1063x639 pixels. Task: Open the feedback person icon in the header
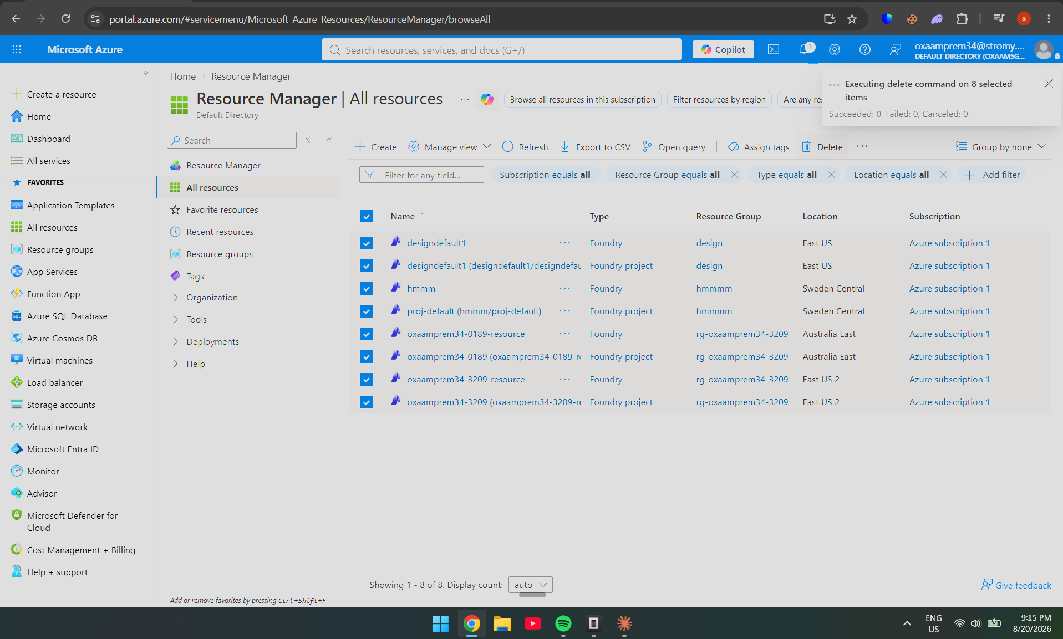click(x=895, y=50)
